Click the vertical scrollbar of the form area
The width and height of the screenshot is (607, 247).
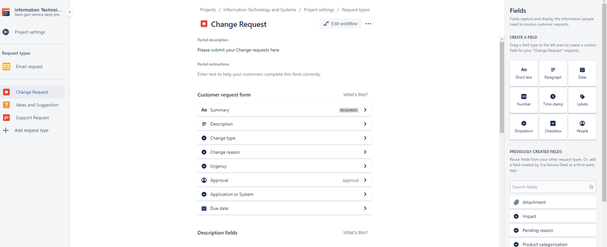pyautogui.click(x=502, y=87)
